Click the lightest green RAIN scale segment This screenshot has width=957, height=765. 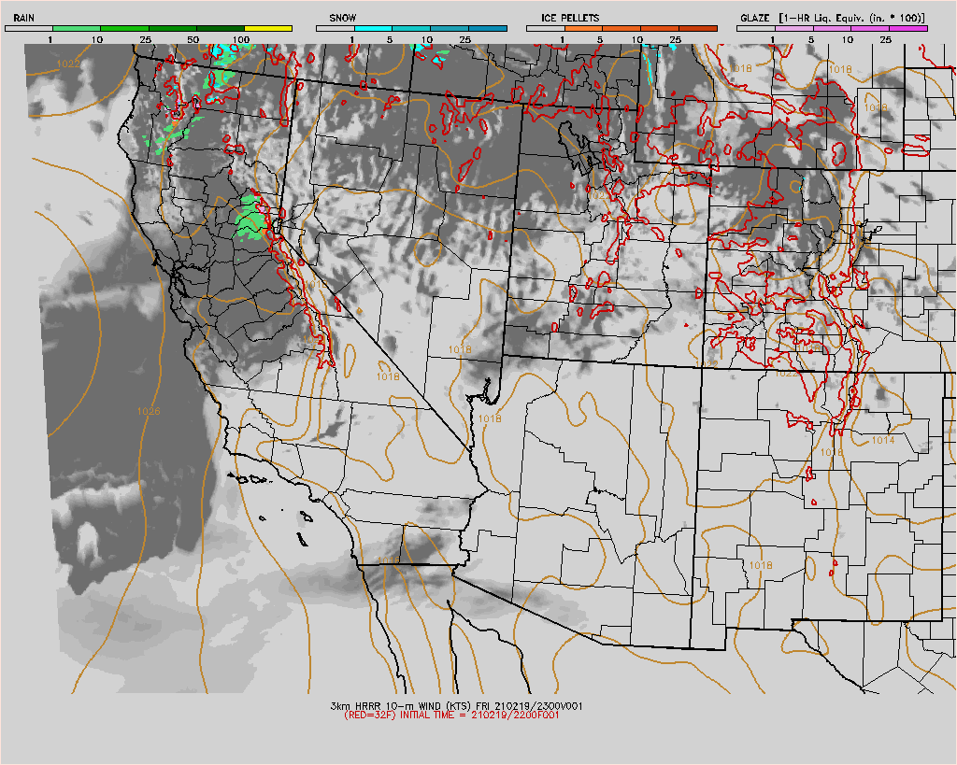pyautogui.click(x=77, y=29)
